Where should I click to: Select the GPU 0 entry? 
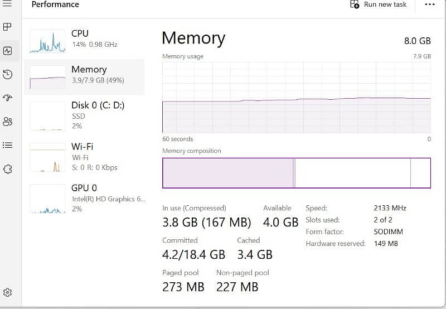click(86, 198)
